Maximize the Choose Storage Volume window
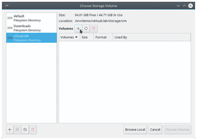Image resolution: width=197 pixels, height=140 pixels. tap(185, 6)
